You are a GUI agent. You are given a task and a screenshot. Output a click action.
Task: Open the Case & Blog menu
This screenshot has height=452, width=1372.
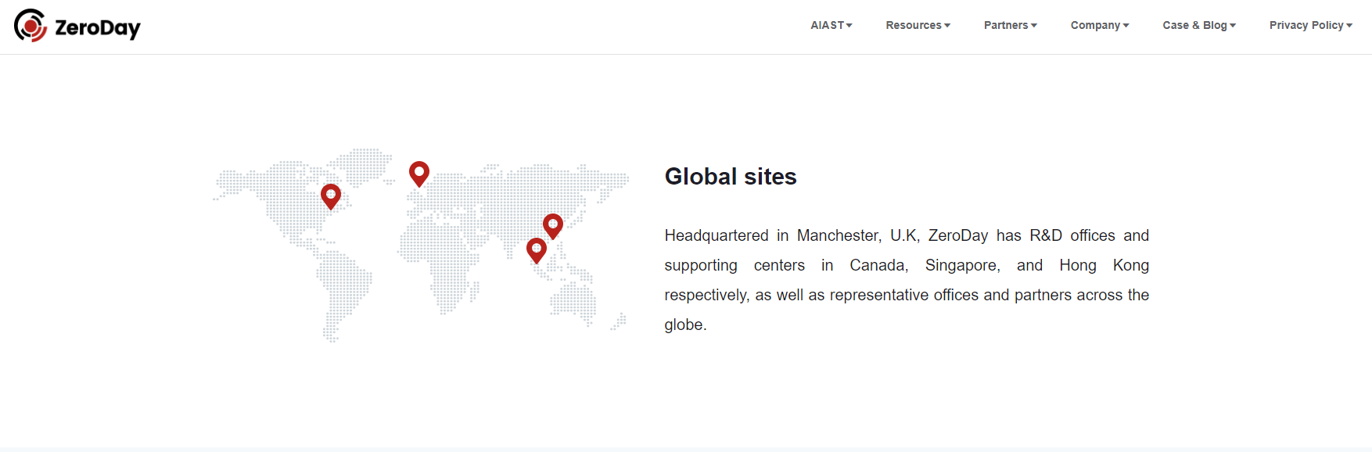(x=1199, y=25)
